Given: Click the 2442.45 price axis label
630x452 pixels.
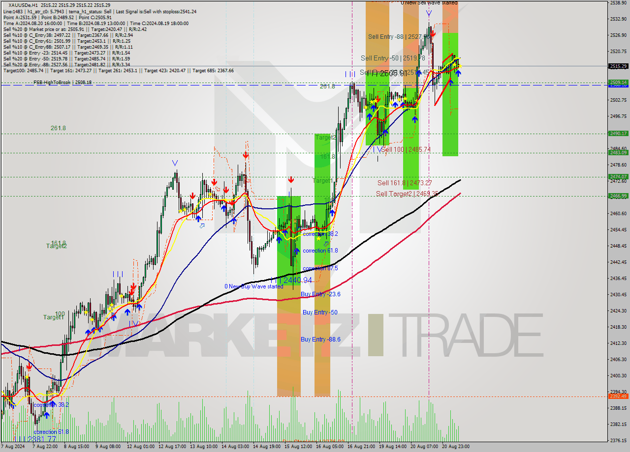Looking at the screenshot, I should click(618, 262).
